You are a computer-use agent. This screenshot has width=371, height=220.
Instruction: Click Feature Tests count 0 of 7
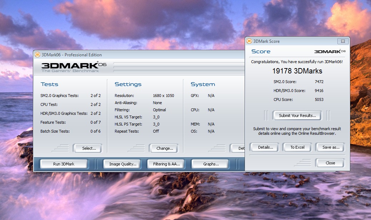coord(95,122)
